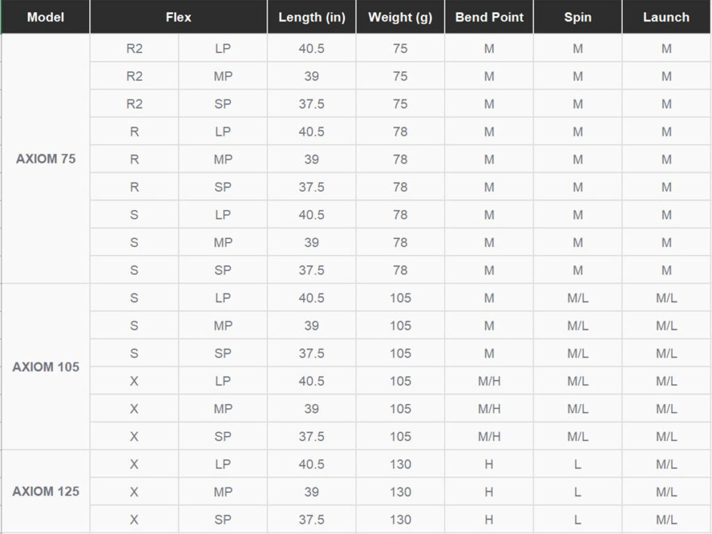Click weight 130 in the AXIOM 125 MP row
This screenshot has height=534, width=712.
pyautogui.click(x=400, y=492)
